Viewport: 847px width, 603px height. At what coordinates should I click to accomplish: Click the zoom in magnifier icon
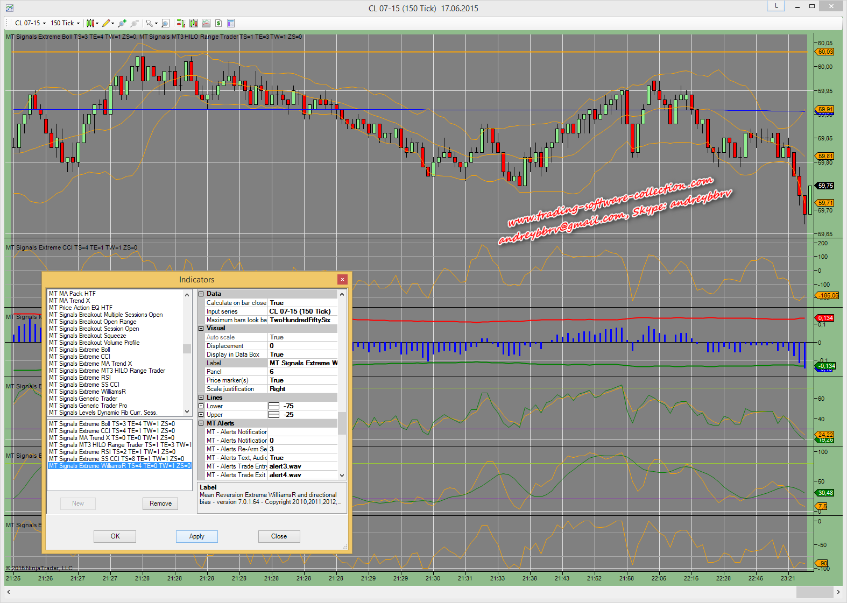point(122,23)
